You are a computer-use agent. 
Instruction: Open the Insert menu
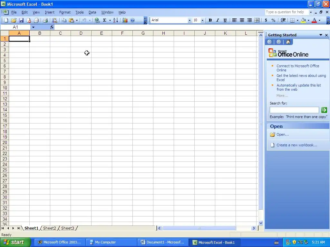click(x=49, y=12)
